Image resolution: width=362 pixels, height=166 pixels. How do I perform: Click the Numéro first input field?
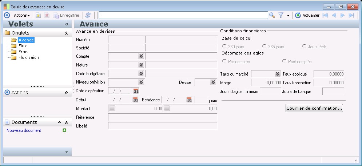pyautogui.click(x=126, y=40)
